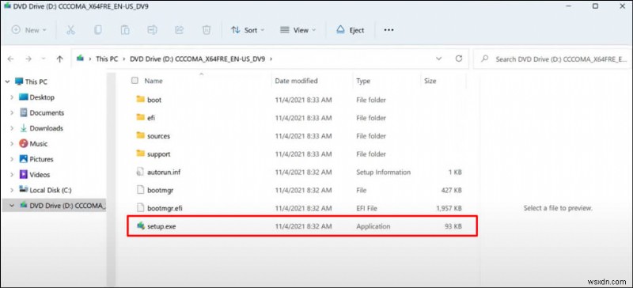Click the support folder icon
This screenshot has width=633, height=288.
141,153
